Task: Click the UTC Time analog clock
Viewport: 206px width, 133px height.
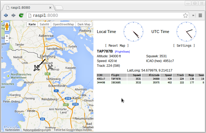Action: 186,32
